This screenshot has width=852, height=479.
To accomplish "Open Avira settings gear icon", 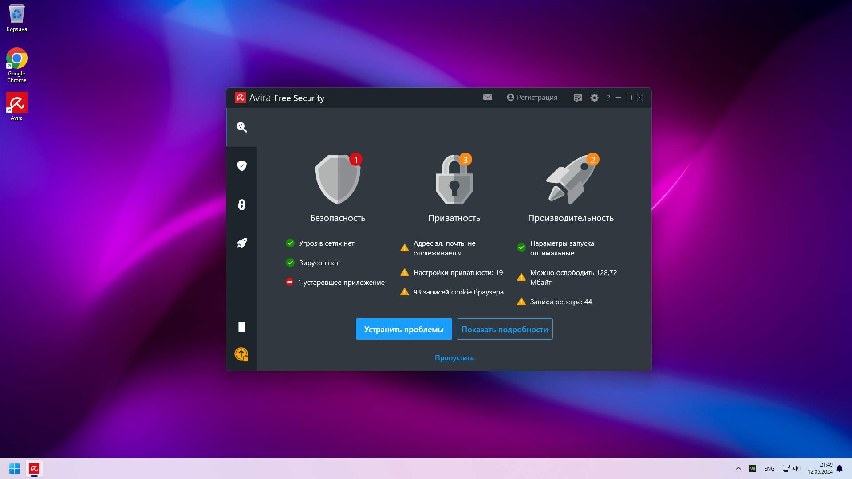I will point(594,98).
